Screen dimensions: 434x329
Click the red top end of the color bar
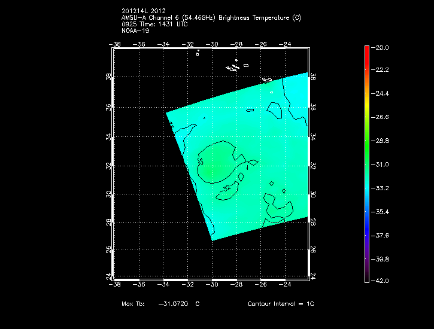pyautogui.click(x=366, y=51)
